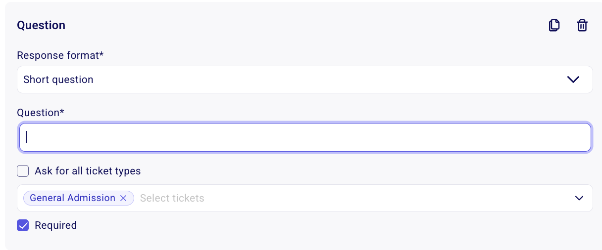Image resolution: width=602 pixels, height=250 pixels.
Task: Focus the empty Question text field
Action: coord(305,137)
